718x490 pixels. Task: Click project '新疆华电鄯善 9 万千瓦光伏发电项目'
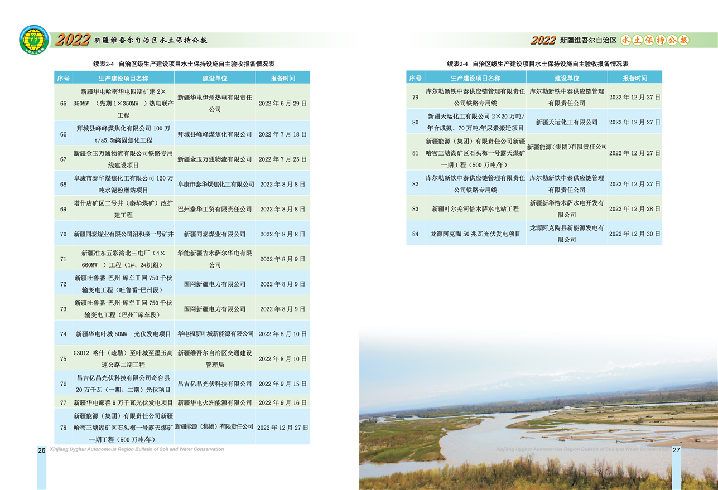[123, 402]
